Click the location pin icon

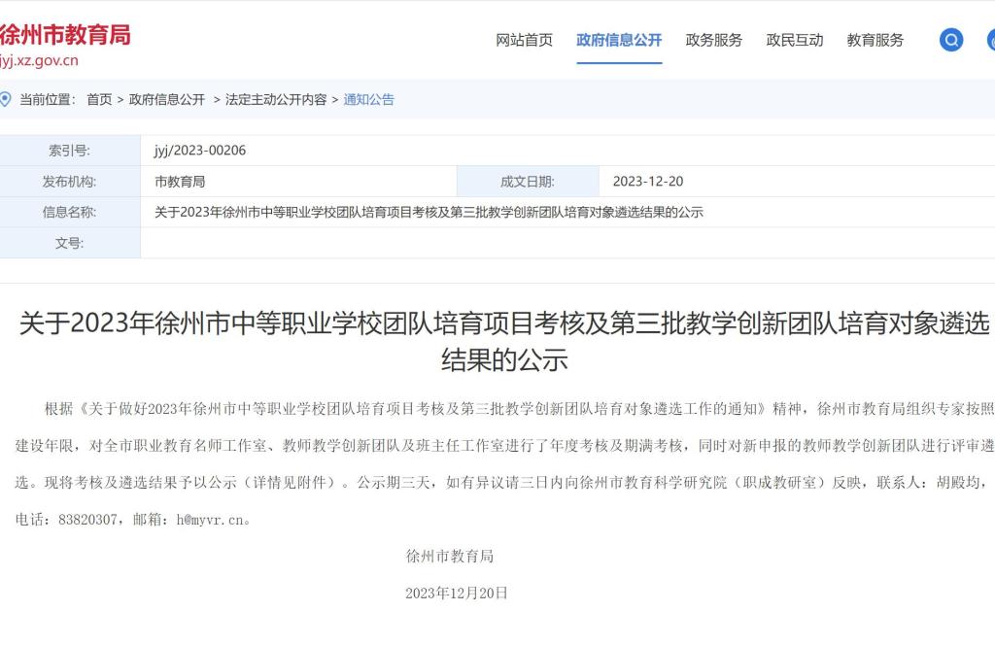(x=5, y=100)
